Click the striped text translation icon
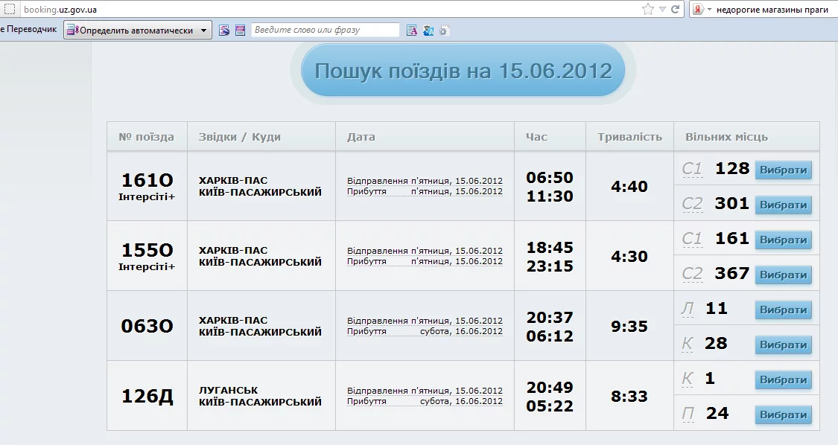 click(x=240, y=31)
